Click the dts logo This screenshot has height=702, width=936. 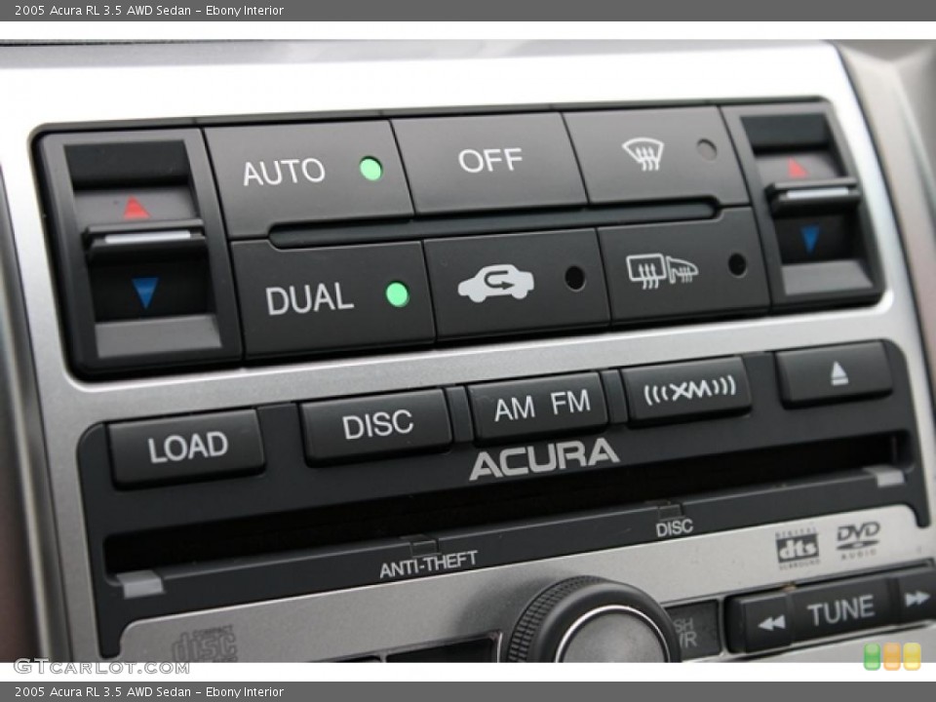(797, 547)
